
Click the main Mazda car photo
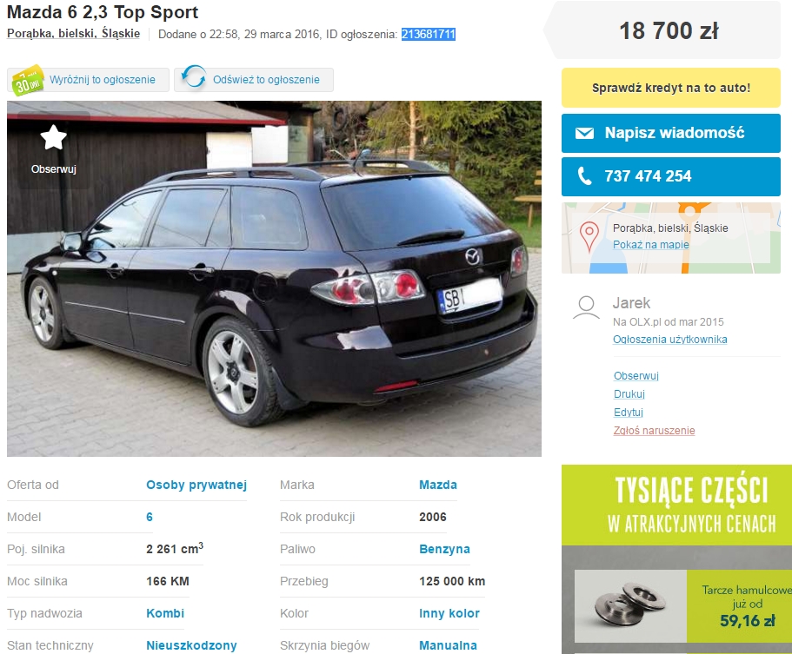tap(274, 279)
